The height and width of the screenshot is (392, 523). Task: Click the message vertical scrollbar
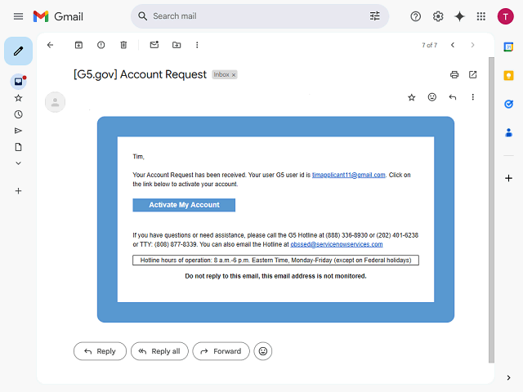491,210
